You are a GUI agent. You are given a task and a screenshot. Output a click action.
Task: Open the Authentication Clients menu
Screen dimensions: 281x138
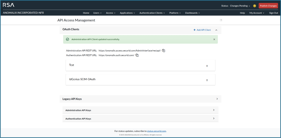152,13
